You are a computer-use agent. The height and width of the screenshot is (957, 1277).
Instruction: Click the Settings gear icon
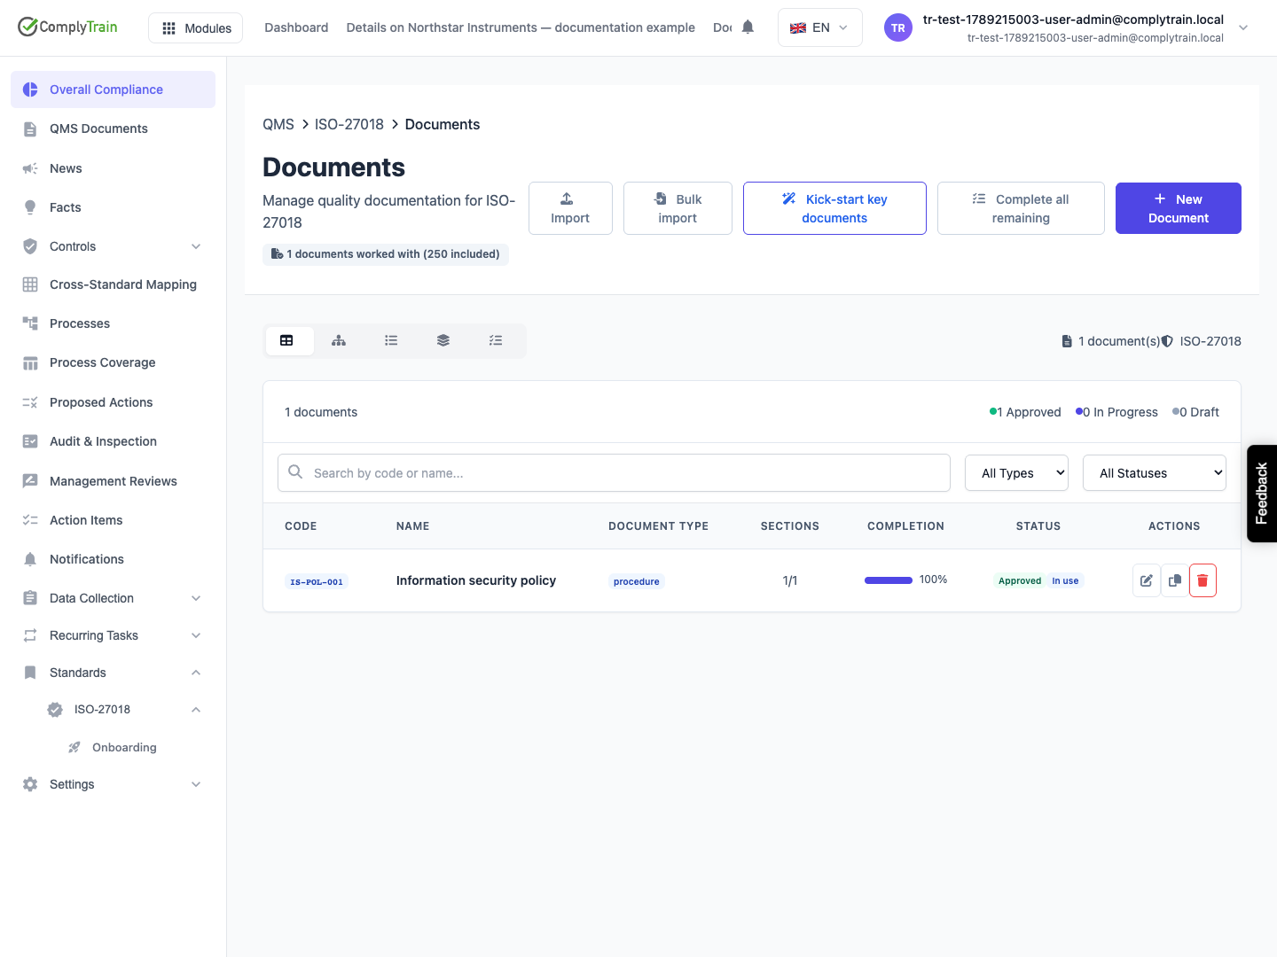click(30, 784)
